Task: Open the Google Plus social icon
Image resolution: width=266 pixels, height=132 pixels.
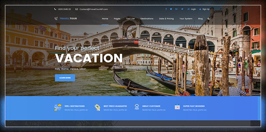Action: pyautogui.click(x=177, y=9)
